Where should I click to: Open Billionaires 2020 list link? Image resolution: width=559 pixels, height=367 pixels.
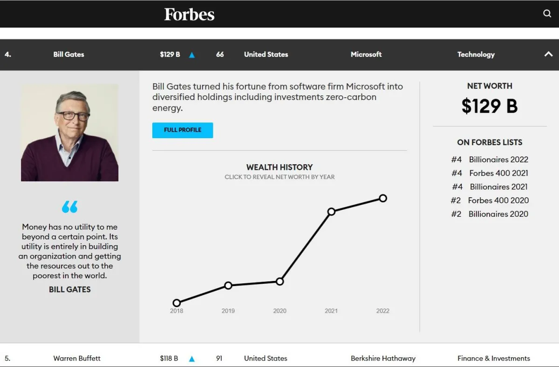point(498,214)
